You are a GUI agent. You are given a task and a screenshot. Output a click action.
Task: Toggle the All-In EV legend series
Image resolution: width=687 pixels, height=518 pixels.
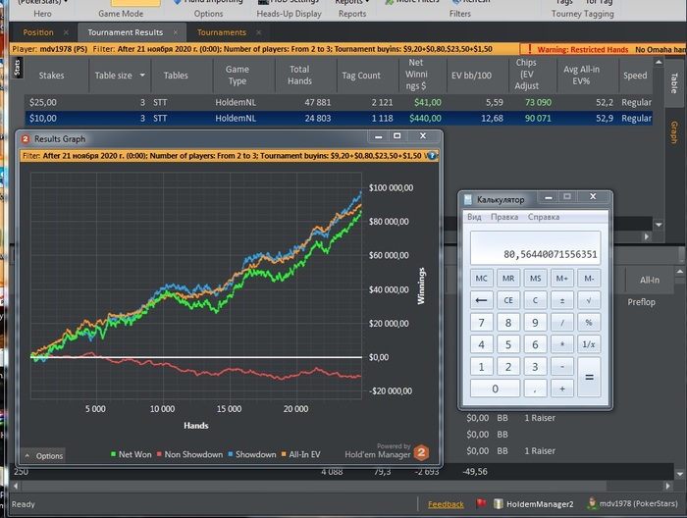(x=300, y=454)
